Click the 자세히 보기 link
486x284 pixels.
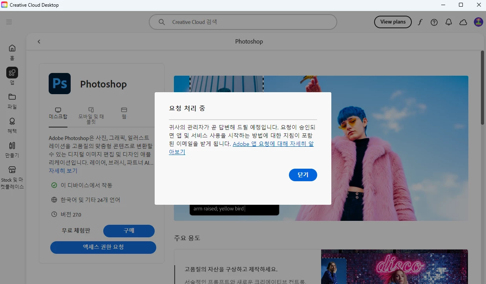63,171
